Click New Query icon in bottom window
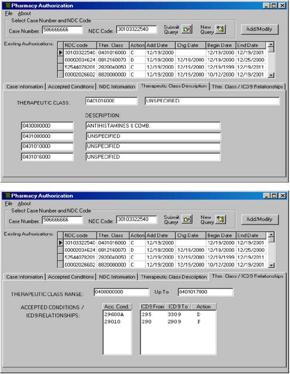 221,219
